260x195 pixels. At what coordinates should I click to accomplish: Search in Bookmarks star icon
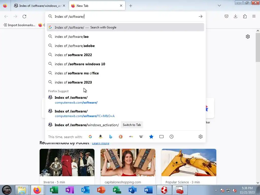(x=151, y=137)
